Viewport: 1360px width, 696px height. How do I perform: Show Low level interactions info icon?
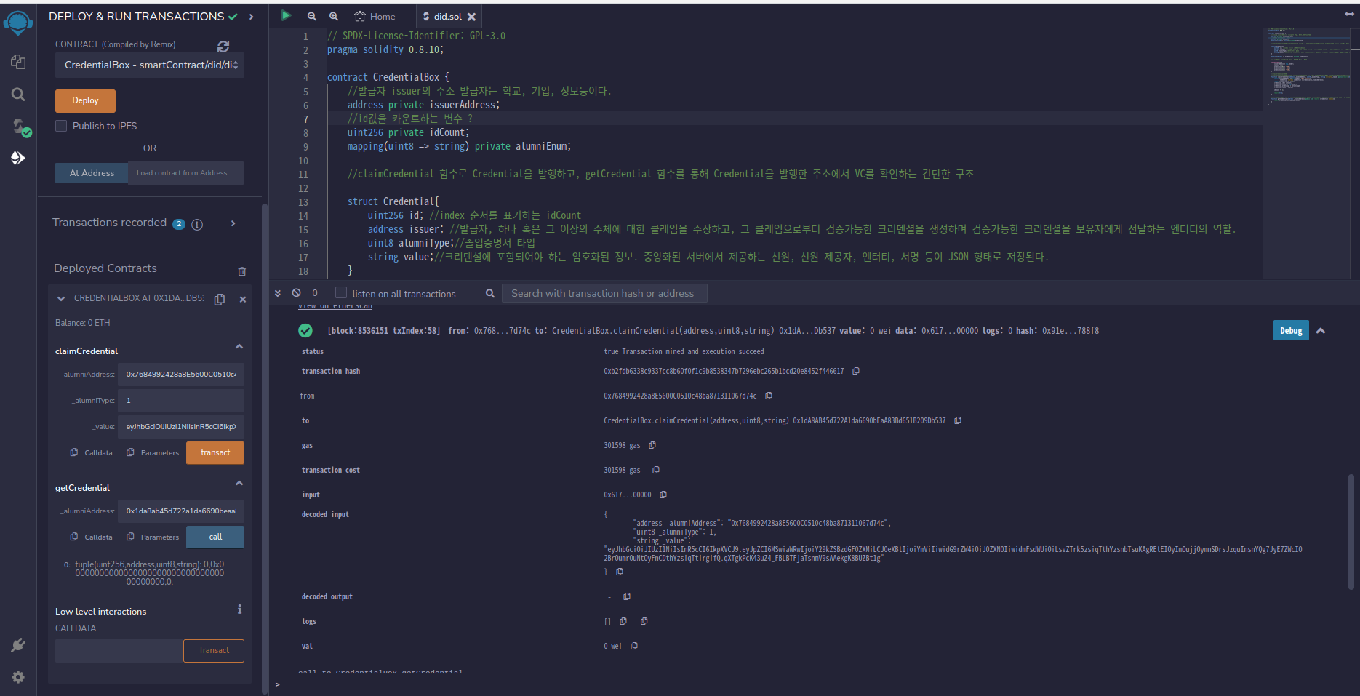coord(239,609)
